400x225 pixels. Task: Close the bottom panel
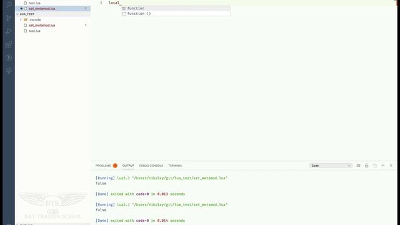[391, 166]
